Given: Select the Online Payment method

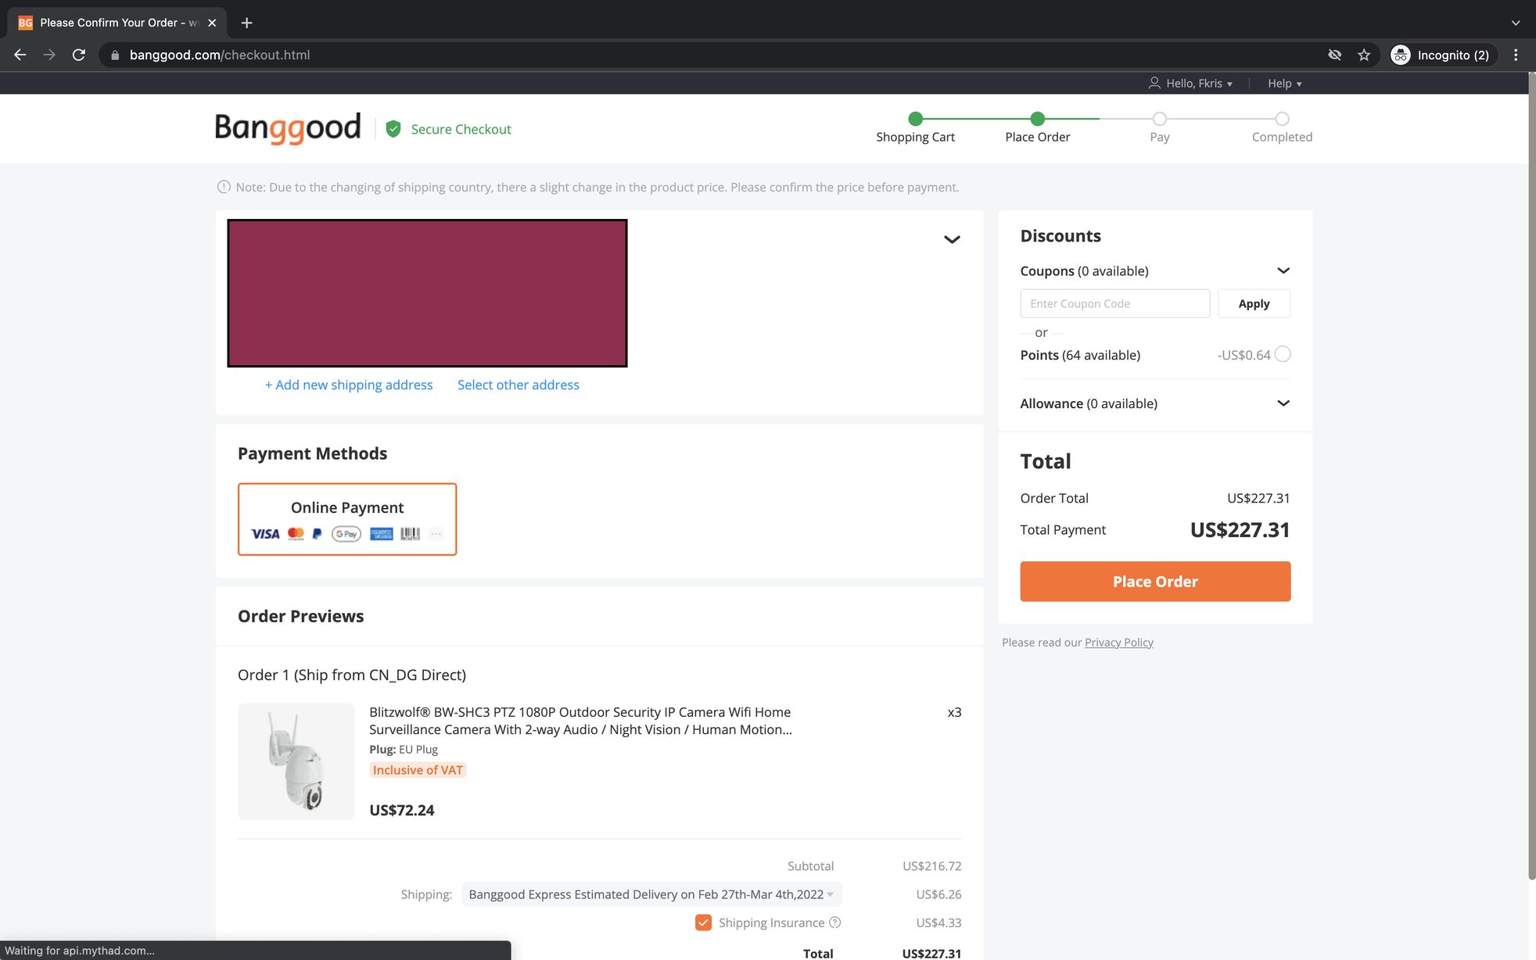Looking at the screenshot, I should [x=347, y=519].
